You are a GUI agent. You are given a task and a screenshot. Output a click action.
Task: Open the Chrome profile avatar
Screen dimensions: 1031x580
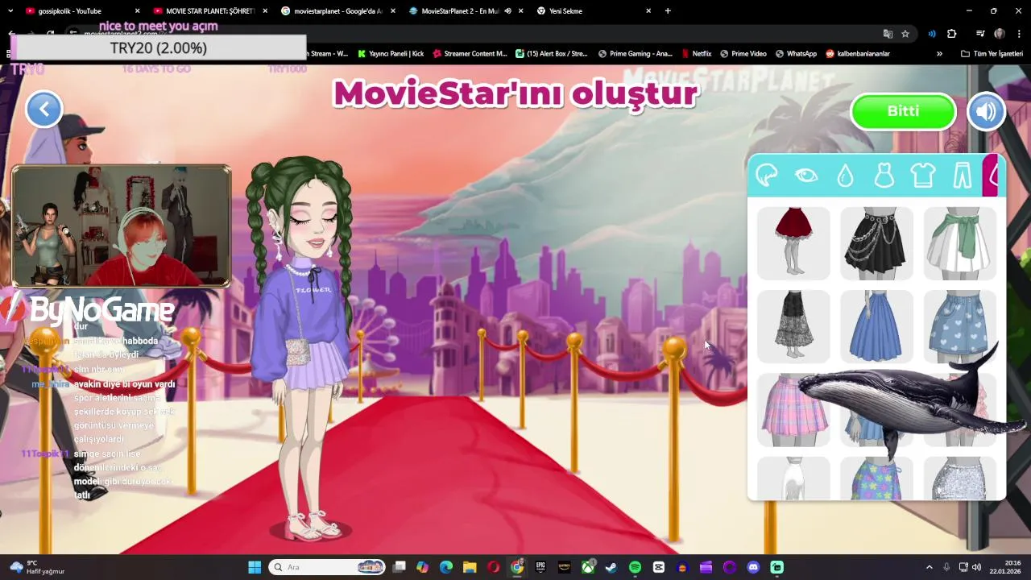[x=1000, y=34]
